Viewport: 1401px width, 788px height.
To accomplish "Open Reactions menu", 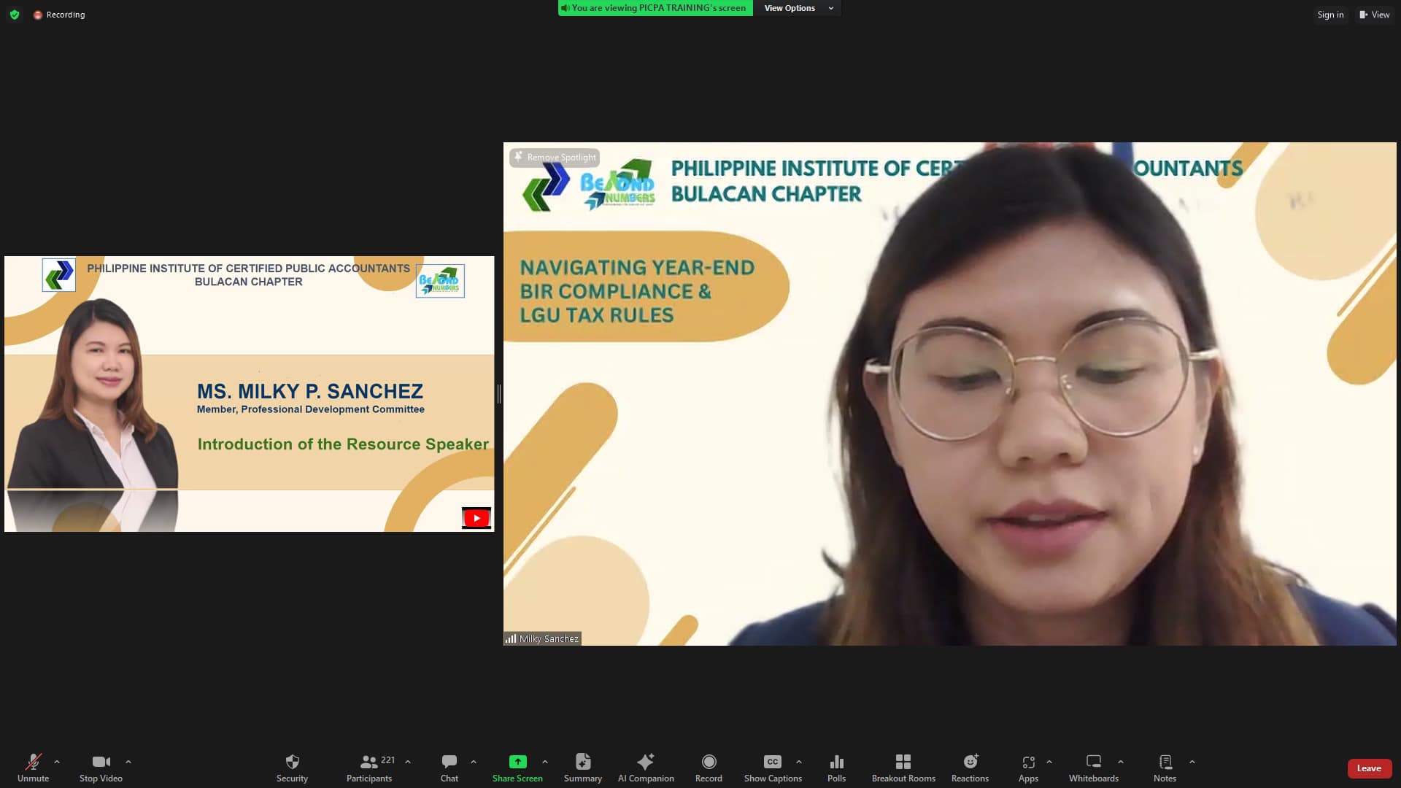I will pos(970,768).
